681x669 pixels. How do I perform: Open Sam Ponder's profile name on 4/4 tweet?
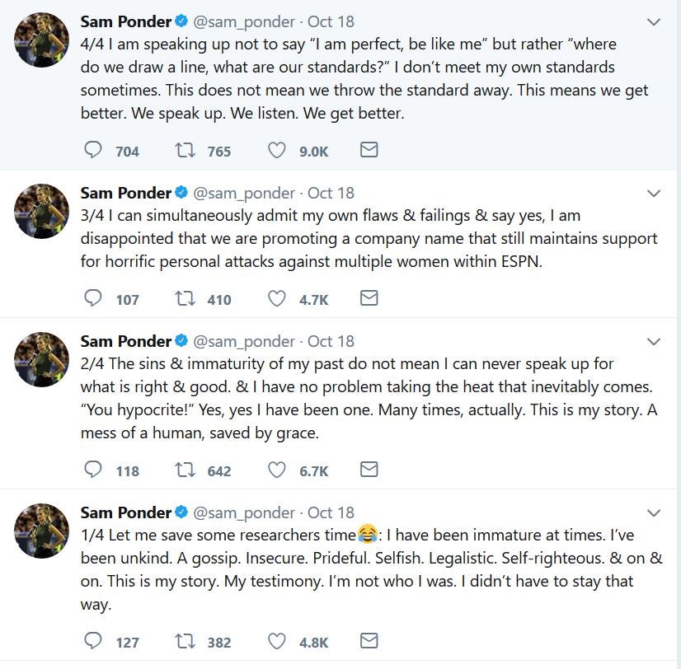125,21
